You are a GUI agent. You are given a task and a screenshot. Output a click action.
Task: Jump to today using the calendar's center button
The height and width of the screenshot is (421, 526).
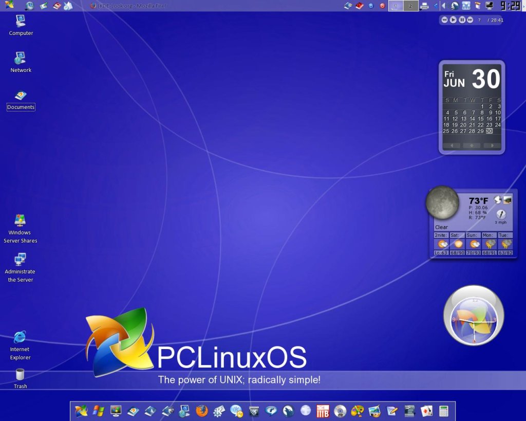tap(472, 145)
